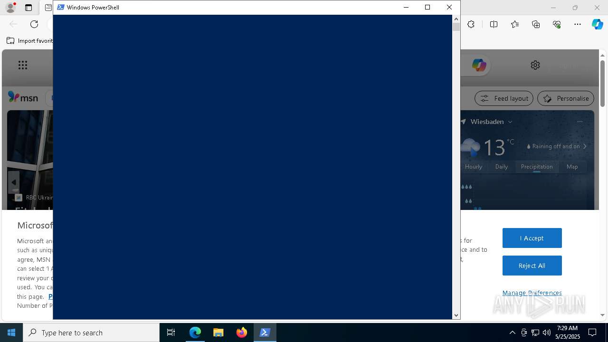Open Edge settings and more menu
Image resolution: width=608 pixels, height=342 pixels.
578,24
